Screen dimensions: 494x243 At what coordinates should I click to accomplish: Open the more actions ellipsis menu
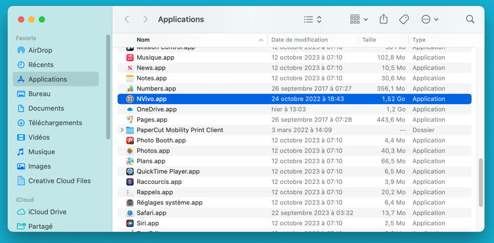tap(430, 20)
